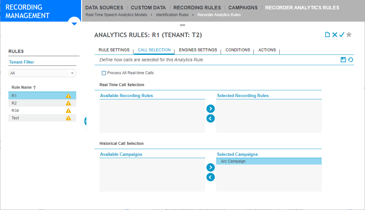Click warning icon on R2 row
This screenshot has height=210, width=365.
pyautogui.click(x=68, y=103)
